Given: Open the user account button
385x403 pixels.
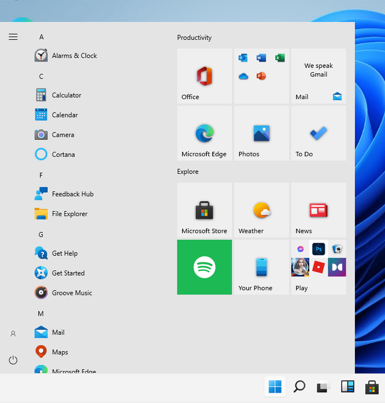Looking at the screenshot, I should click(13, 334).
